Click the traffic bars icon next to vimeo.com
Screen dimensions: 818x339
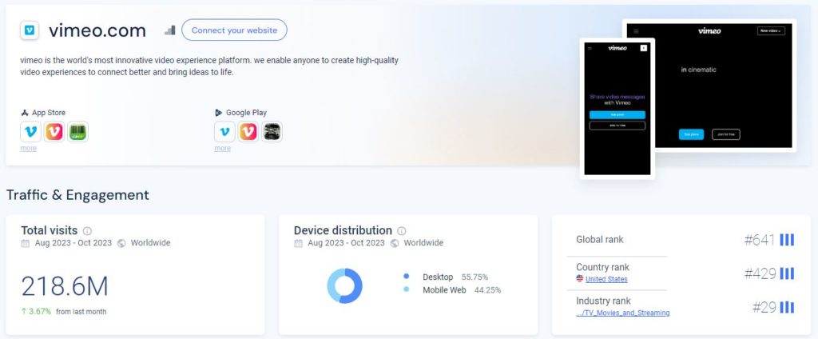click(169, 30)
